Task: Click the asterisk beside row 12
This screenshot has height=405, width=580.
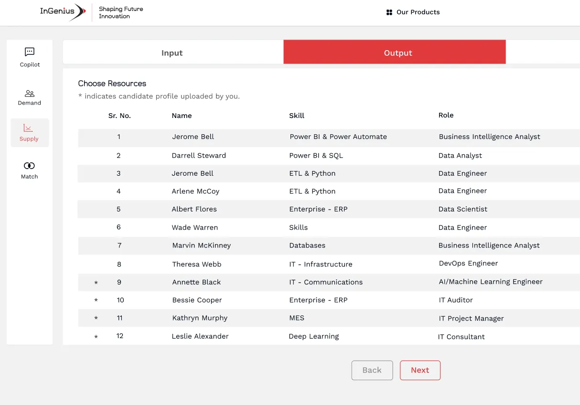Action: point(96,337)
